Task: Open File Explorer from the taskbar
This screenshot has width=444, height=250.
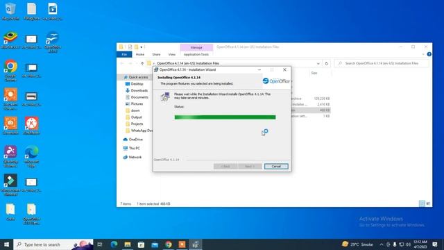Action: pyautogui.click(x=128, y=244)
